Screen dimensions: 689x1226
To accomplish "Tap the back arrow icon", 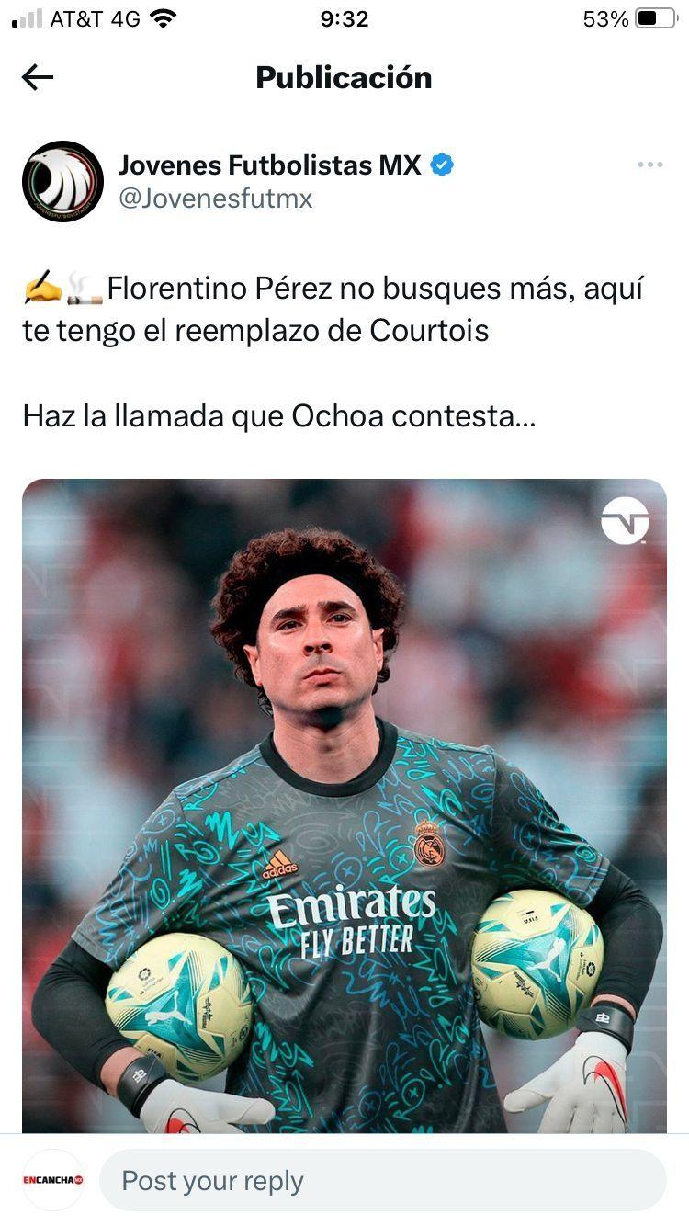I will point(38,78).
